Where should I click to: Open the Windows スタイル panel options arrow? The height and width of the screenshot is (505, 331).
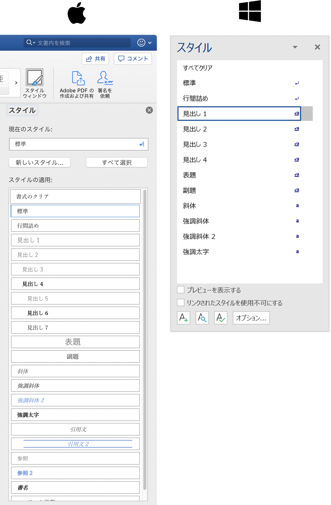point(295,47)
